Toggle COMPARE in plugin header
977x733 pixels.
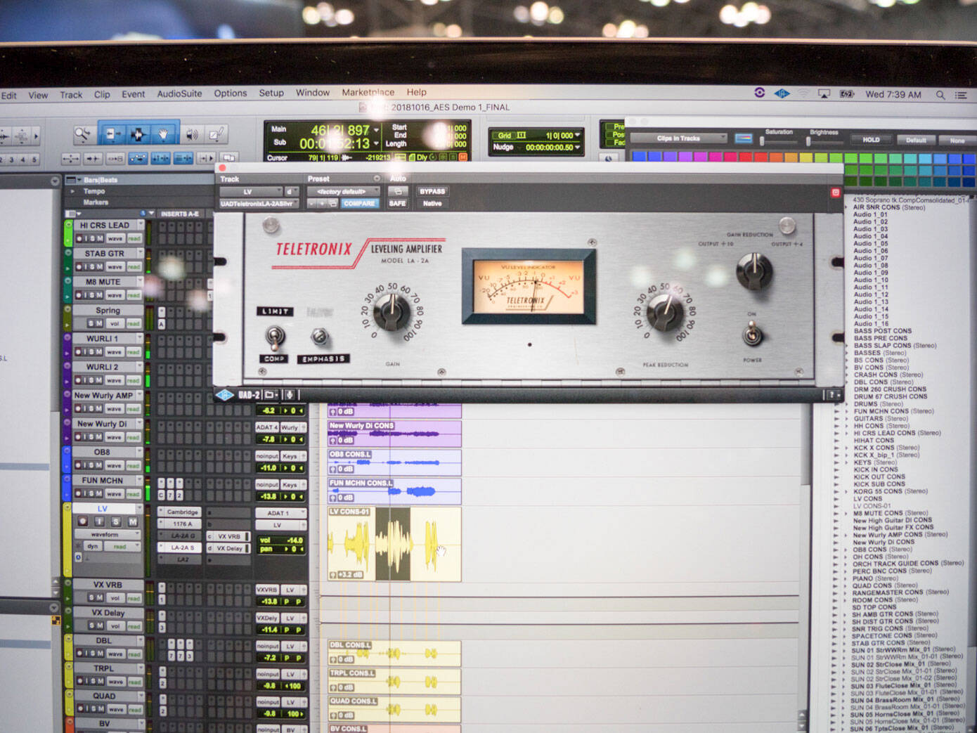(x=359, y=204)
